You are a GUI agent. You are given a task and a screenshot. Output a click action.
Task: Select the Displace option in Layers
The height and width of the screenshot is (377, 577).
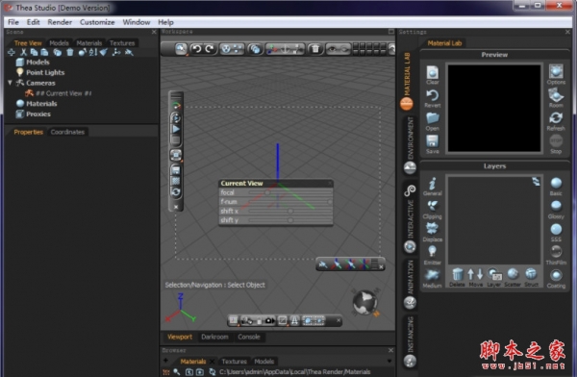[x=433, y=233]
